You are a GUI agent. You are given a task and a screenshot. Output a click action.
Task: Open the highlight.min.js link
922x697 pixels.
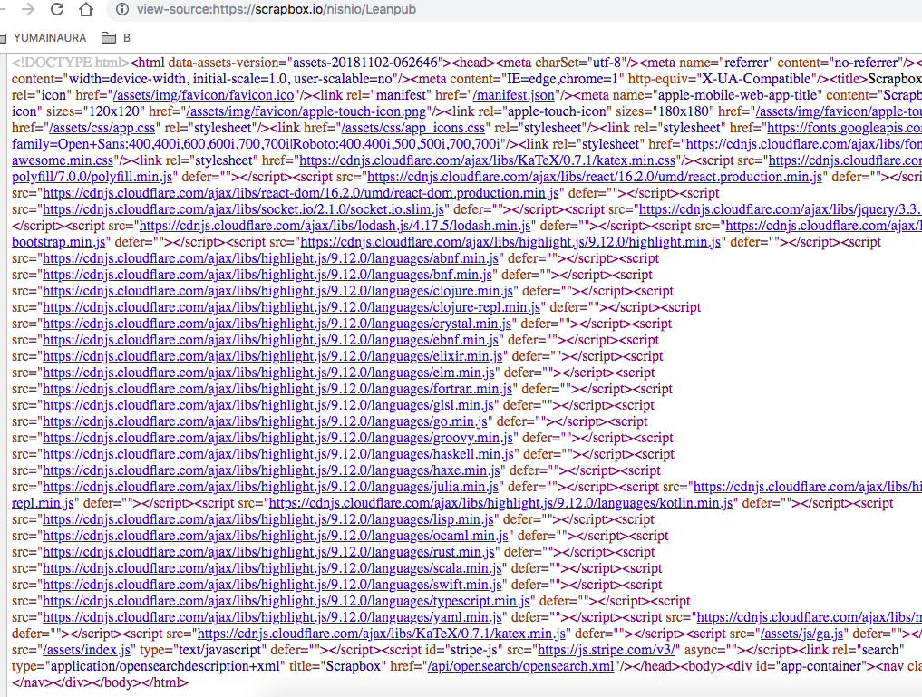(x=510, y=242)
